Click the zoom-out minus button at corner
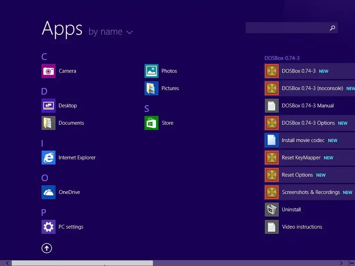The width and height of the screenshot is (355, 266). coord(352,263)
